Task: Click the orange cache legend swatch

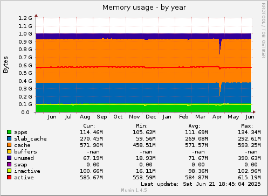Action: coord(9,145)
